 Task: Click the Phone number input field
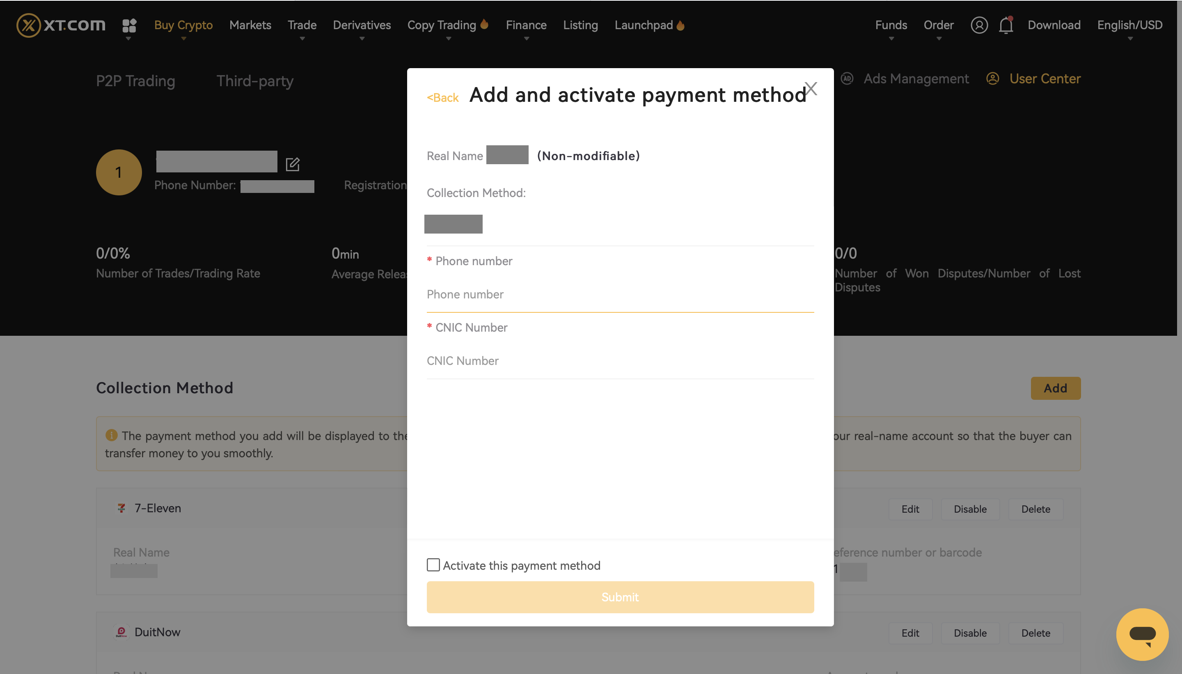click(620, 294)
